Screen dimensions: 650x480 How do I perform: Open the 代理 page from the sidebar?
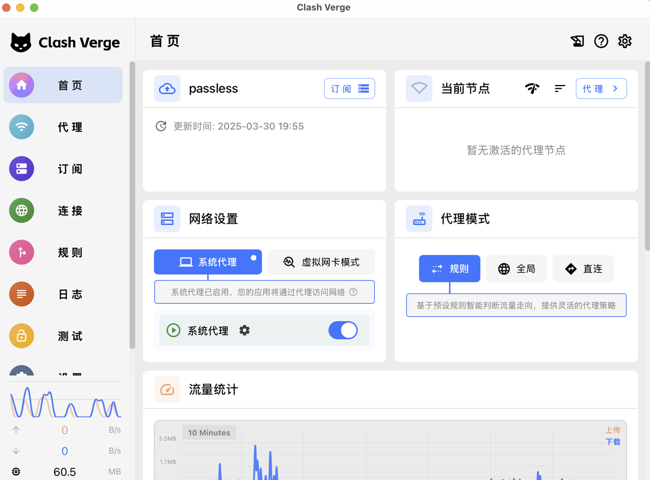(69, 127)
